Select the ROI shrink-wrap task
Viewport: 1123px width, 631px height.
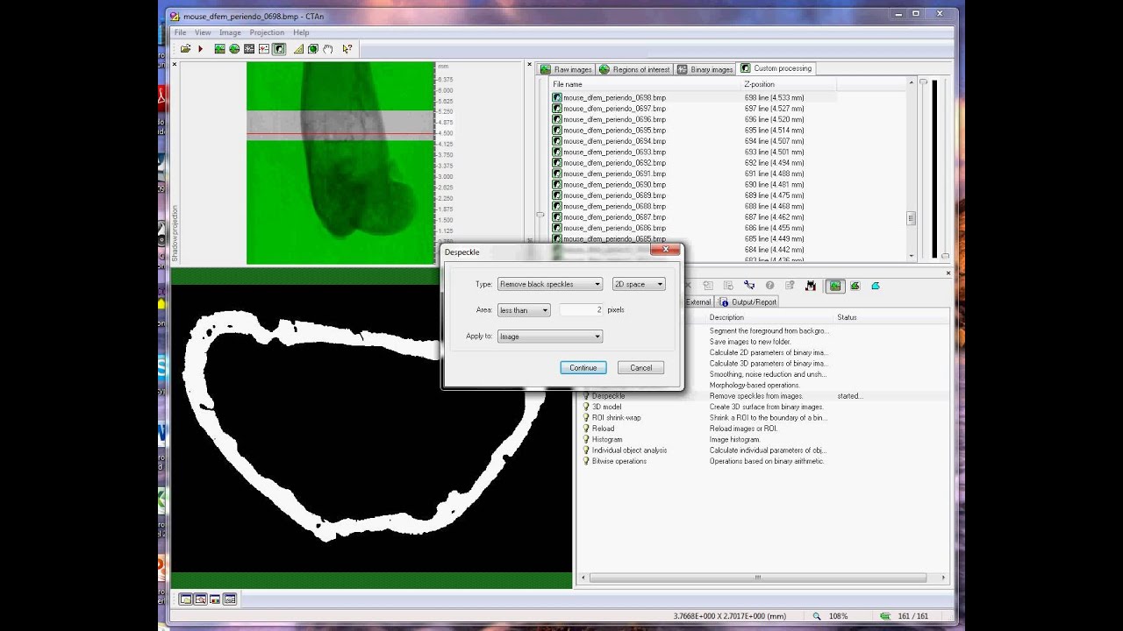(x=616, y=418)
